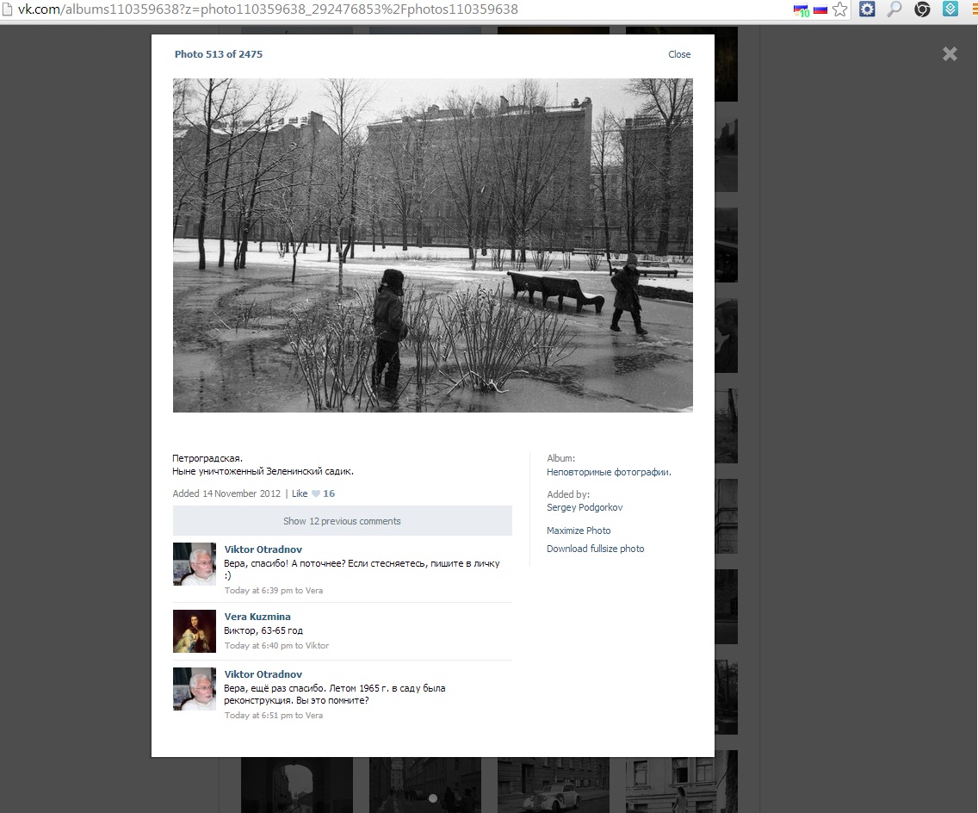978x813 pixels.
Task: Open the magnifying glass extension
Action: (x=894, y=10)
